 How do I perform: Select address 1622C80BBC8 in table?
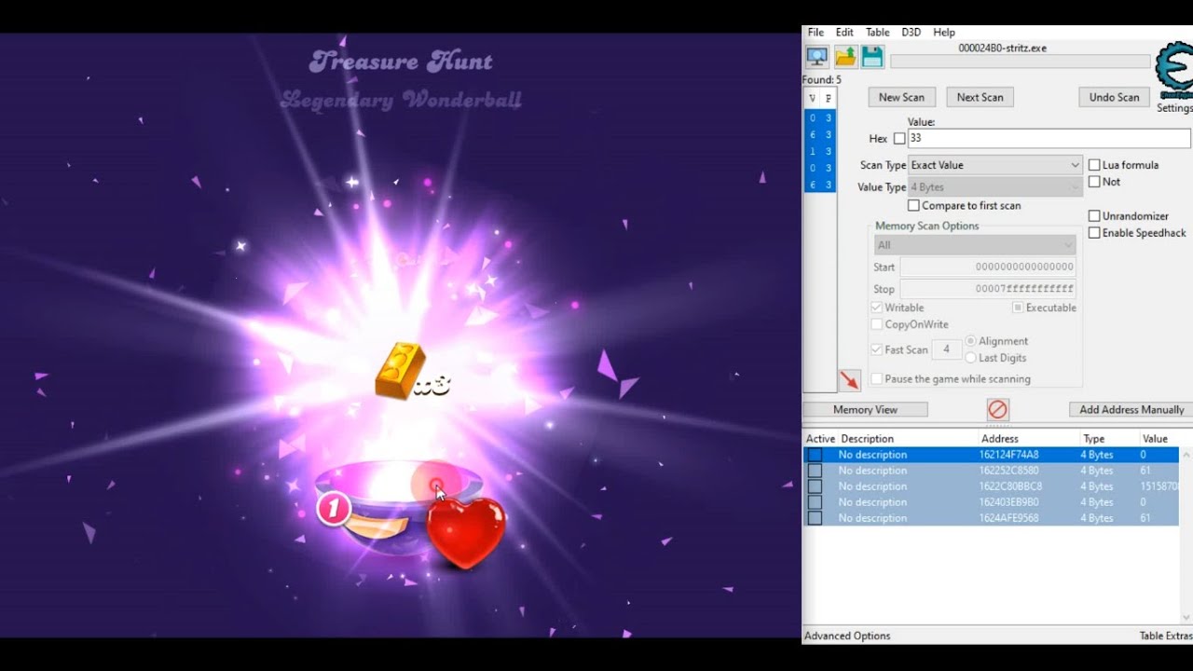tap(1010, 486)
